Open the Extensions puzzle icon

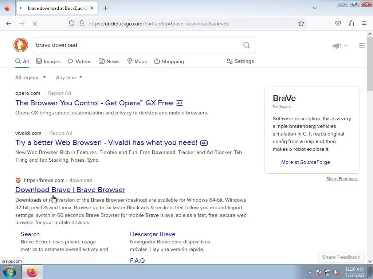point(351,24)
